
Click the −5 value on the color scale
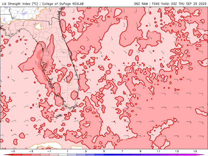(x=13, y=151)
